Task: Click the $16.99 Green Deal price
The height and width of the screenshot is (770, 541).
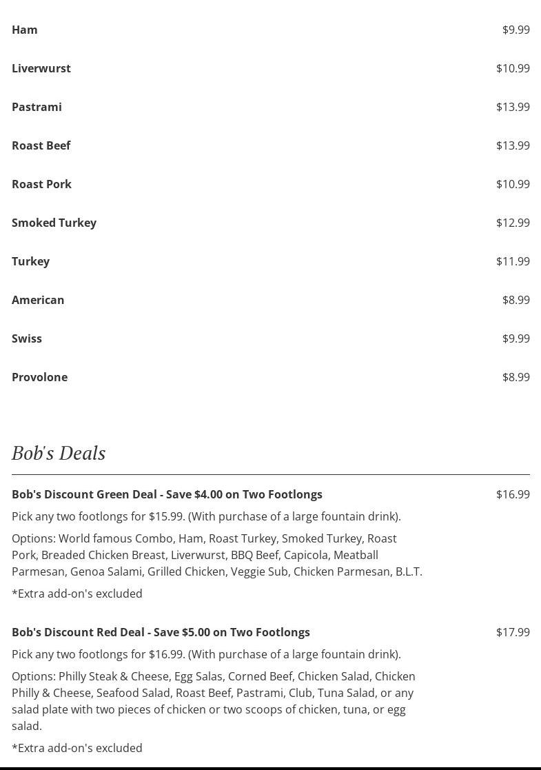Action: (513, 494)
